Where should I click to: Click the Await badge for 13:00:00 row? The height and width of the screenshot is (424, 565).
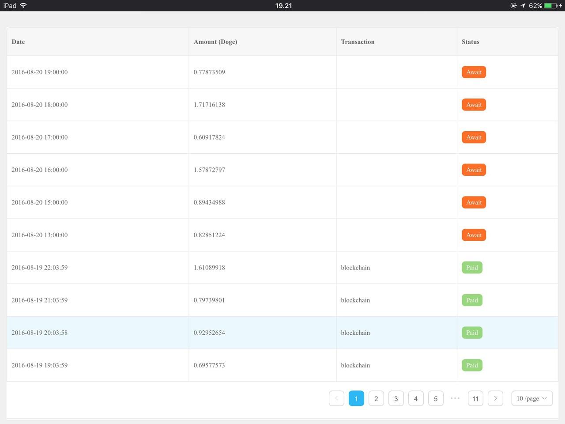[x=474, y=235]
